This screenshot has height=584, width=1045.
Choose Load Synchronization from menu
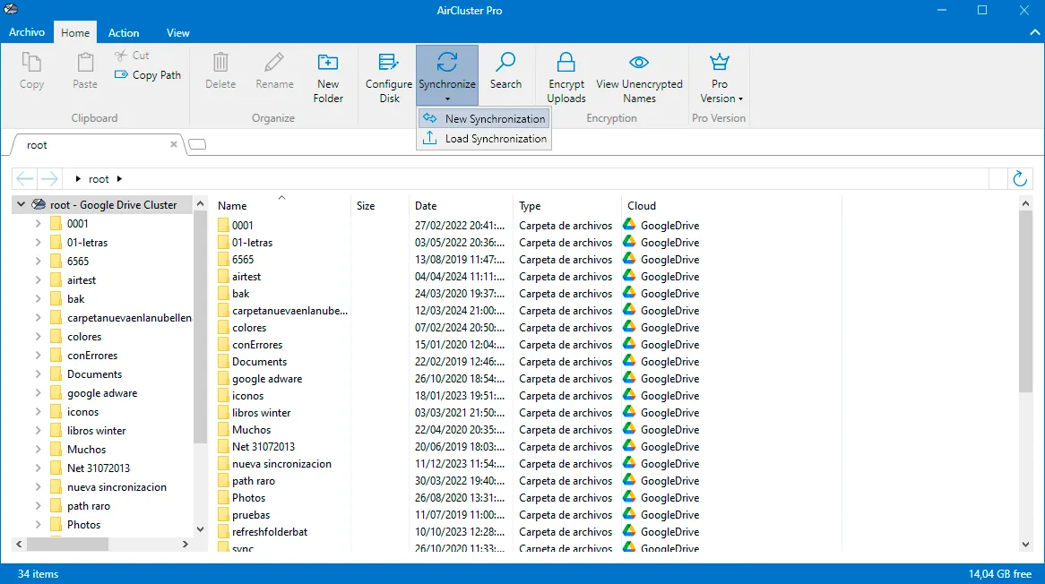click(x=484, y=139)
